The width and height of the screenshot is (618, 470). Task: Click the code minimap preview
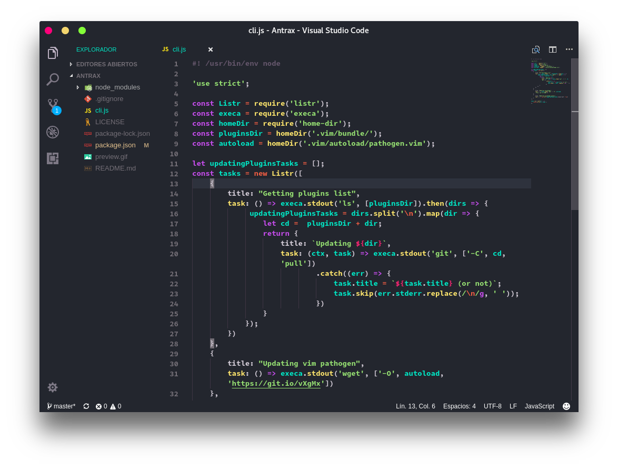pos(550,81)
